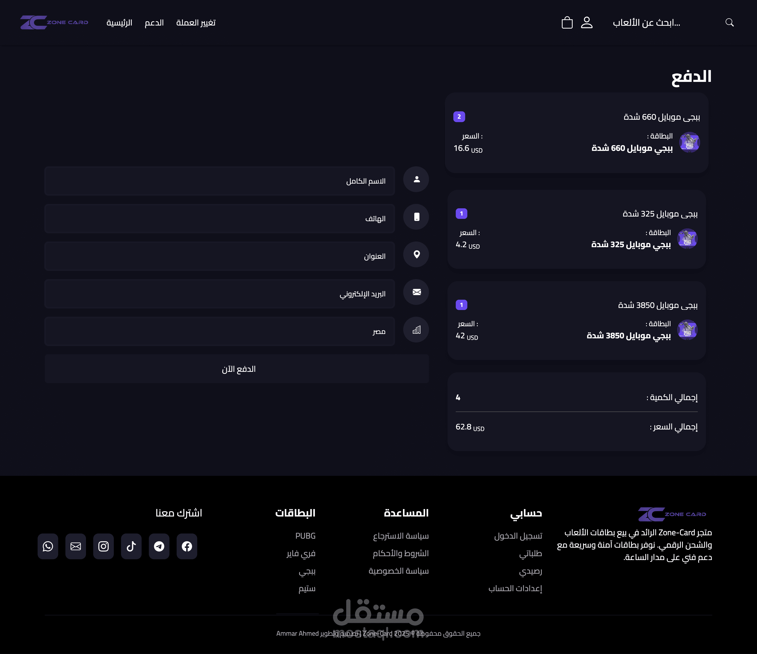Open the Facebook social icon
This screenshot has width=757, height=654.
coord(187,546)
